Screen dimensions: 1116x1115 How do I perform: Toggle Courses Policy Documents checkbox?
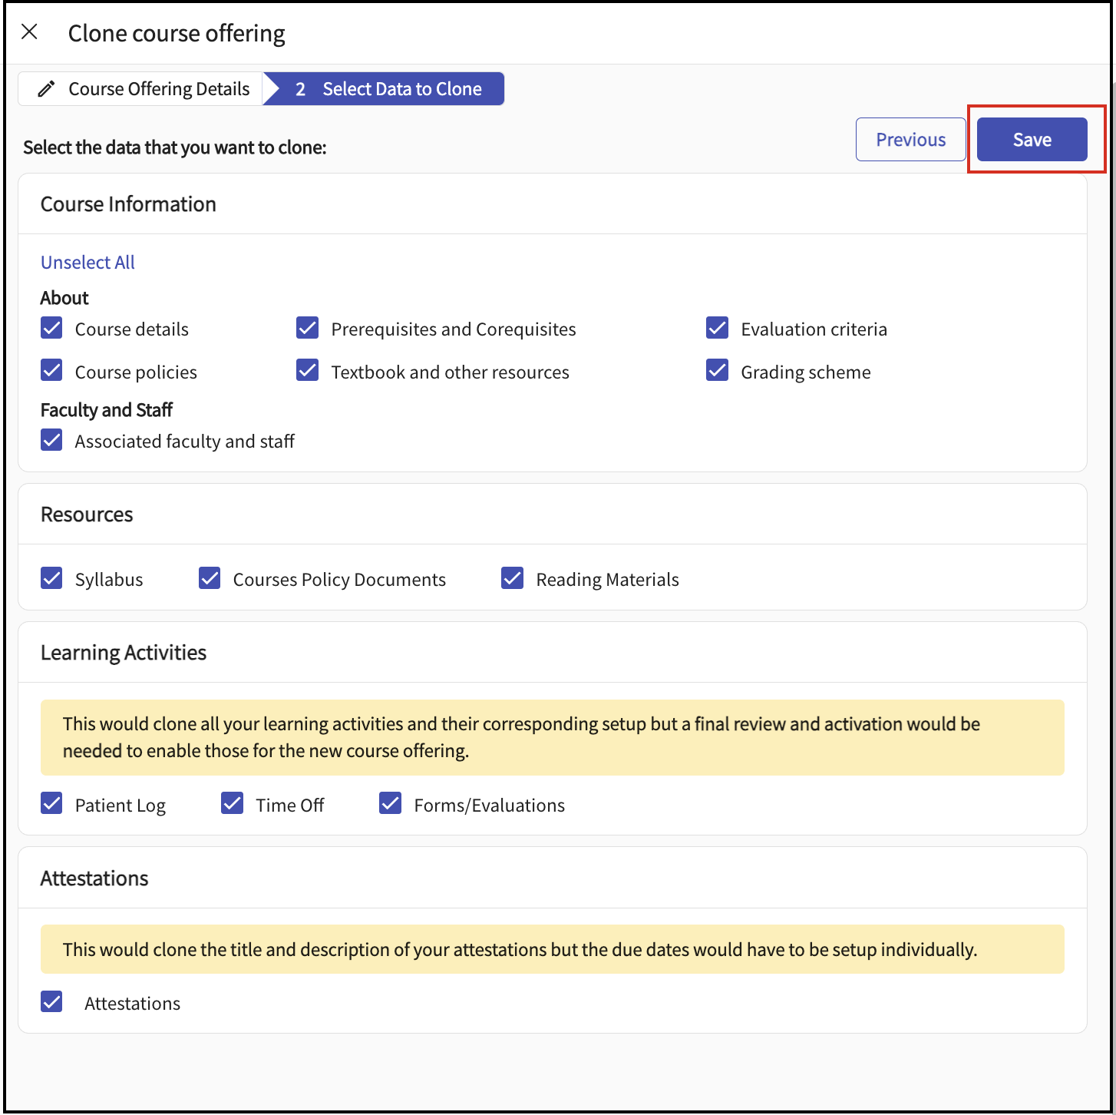[210, 578]
